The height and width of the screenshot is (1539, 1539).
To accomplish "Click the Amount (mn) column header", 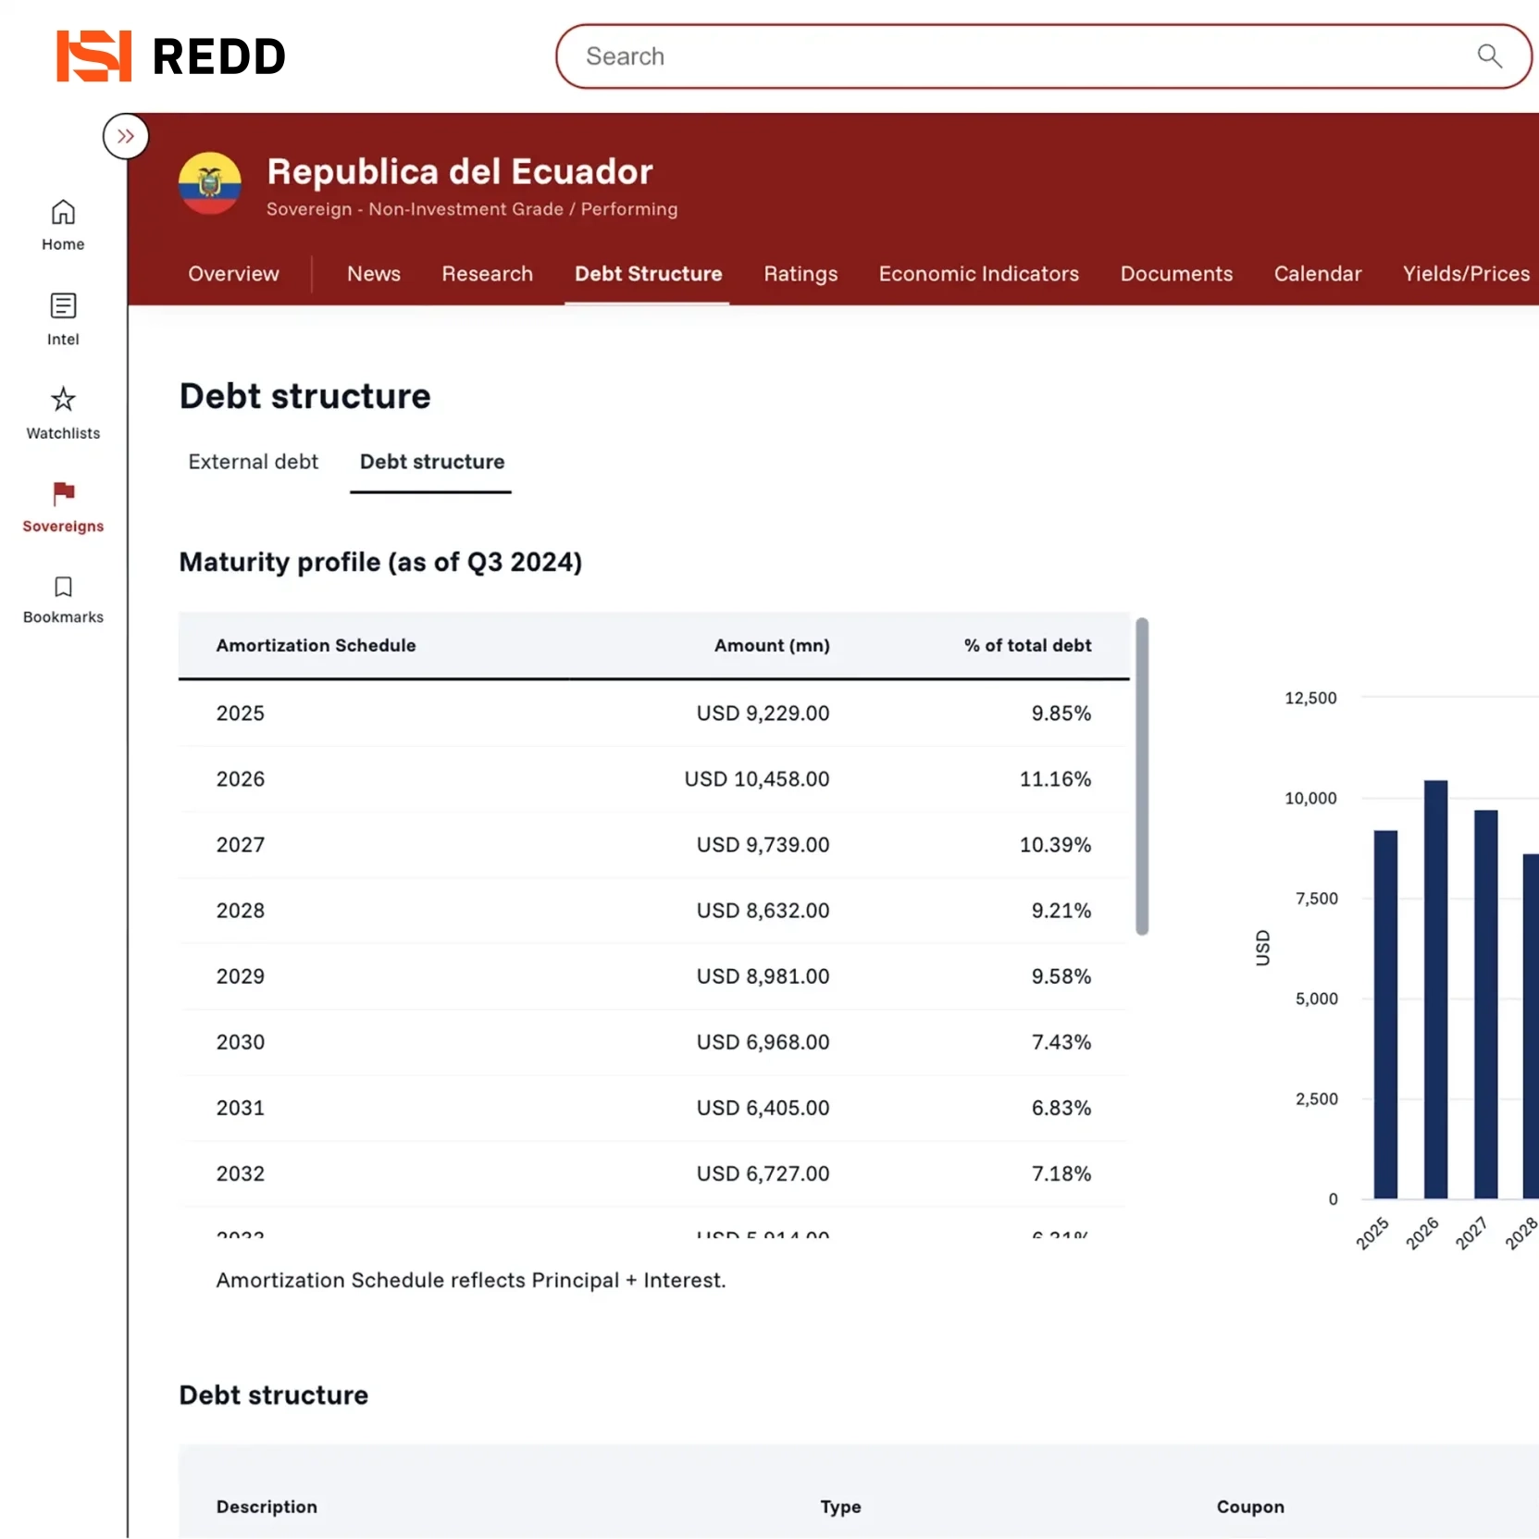I will pos(771,646).
